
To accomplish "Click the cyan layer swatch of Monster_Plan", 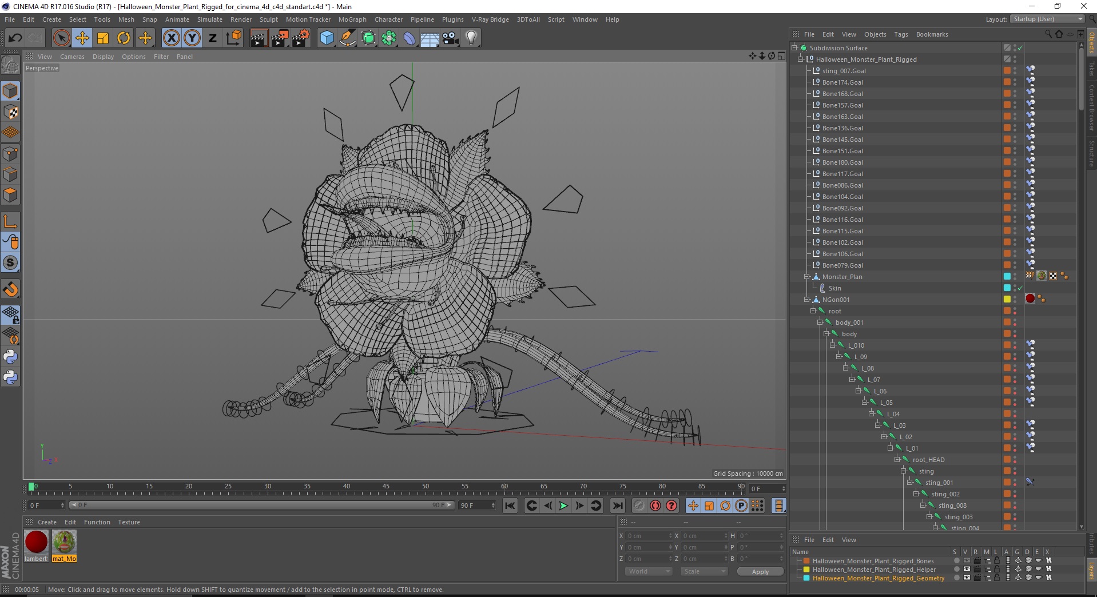I will [1007, 276].
